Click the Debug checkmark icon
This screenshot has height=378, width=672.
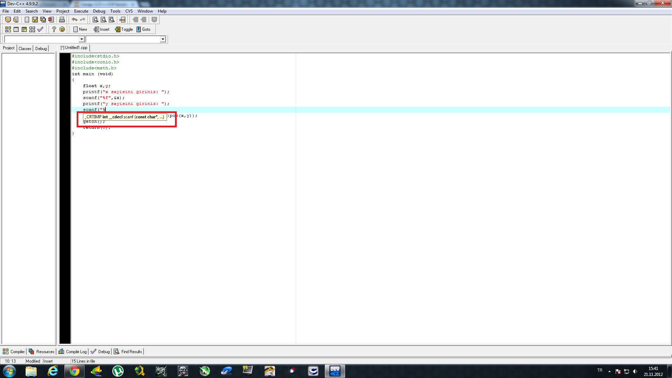(40, 29)
